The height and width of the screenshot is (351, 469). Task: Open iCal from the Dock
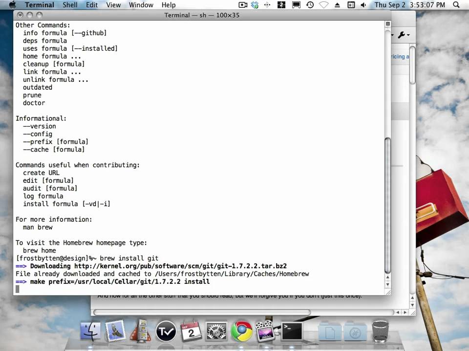pyautogui.click(x=191, y=331)
